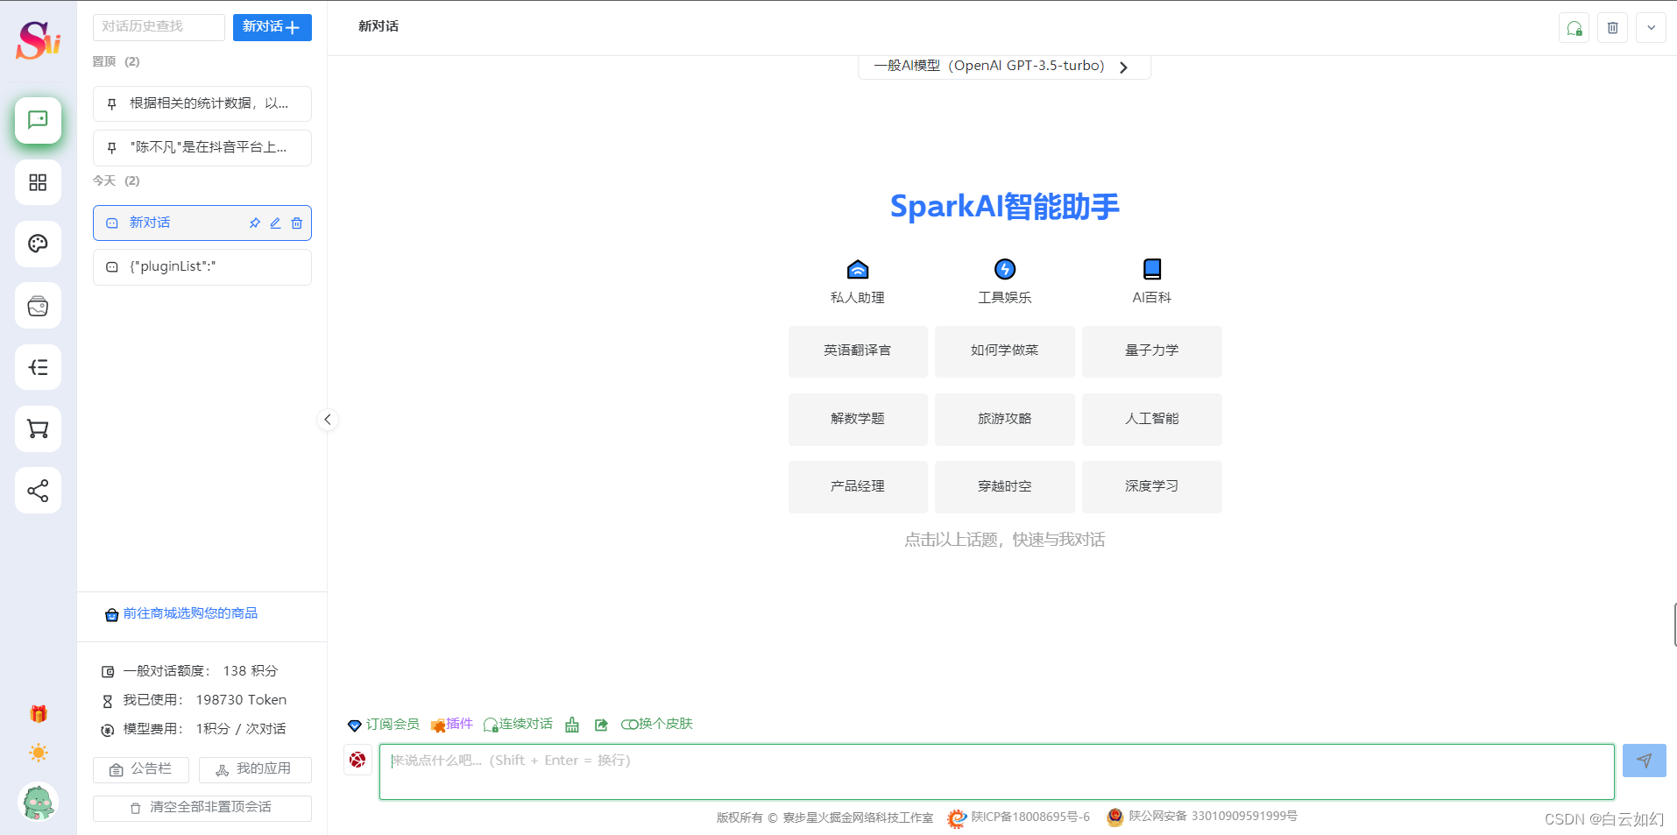Image resolution: width=1677 pixels, height=835 pixels.
Task: Choose the 解数学题 topic
Action: [x=858, y=420]
